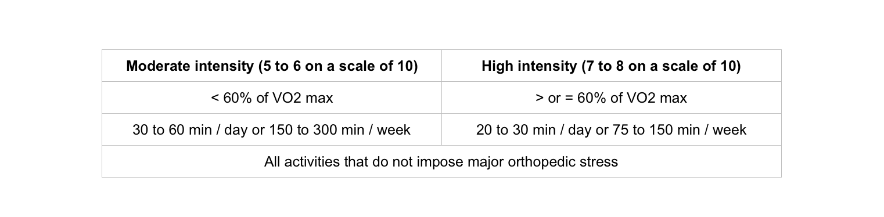Select the Moderate intensity header cell
This screenshot has width=884, height=217.
(x=272, y=66)
